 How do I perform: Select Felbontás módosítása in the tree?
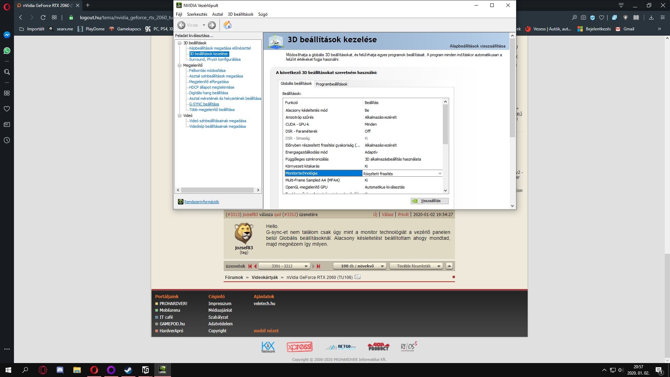[x=207, y=71]
